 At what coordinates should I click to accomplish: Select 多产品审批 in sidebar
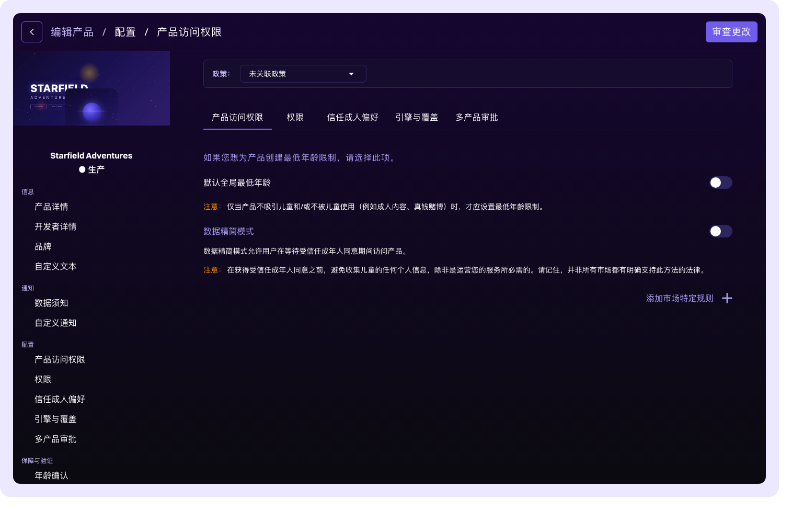click(55, 439)
